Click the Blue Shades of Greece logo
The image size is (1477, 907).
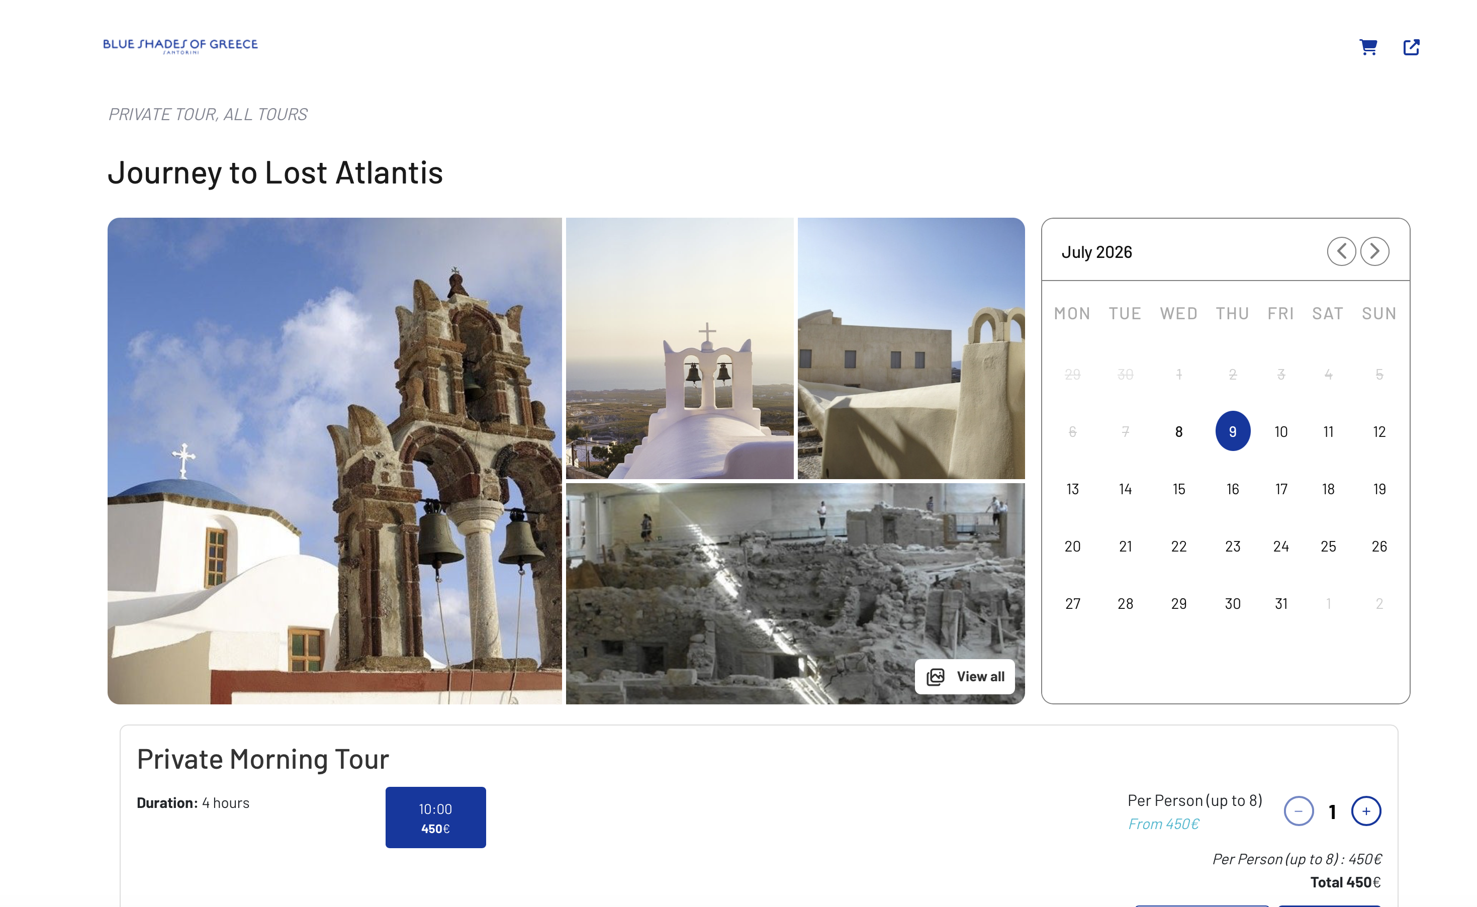(180, 46)
